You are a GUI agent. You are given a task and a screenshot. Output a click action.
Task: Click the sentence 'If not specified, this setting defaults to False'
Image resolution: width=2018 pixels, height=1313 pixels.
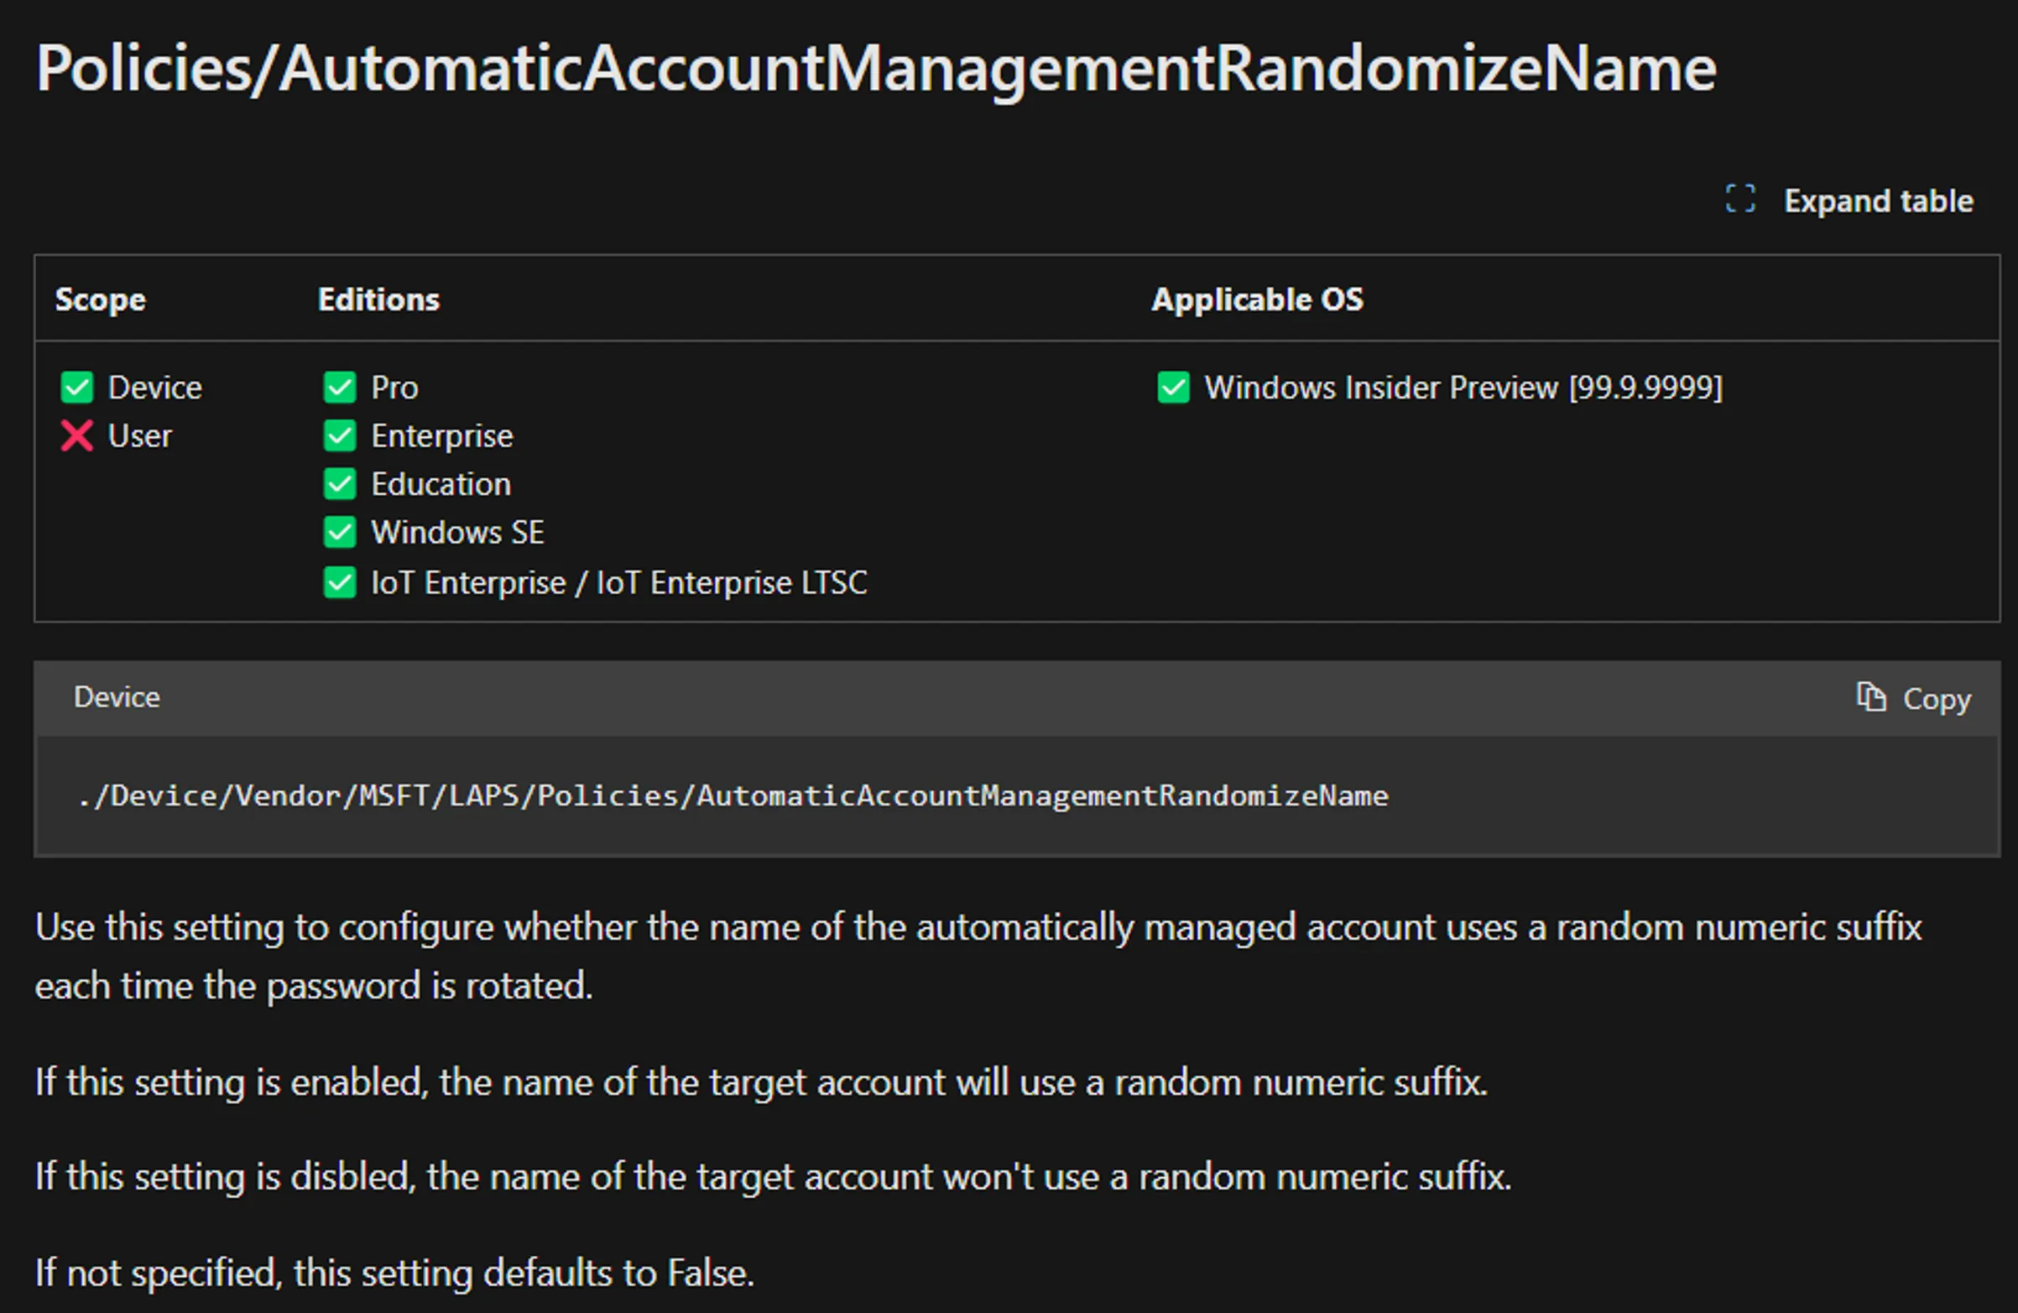tap(395, 1274)
